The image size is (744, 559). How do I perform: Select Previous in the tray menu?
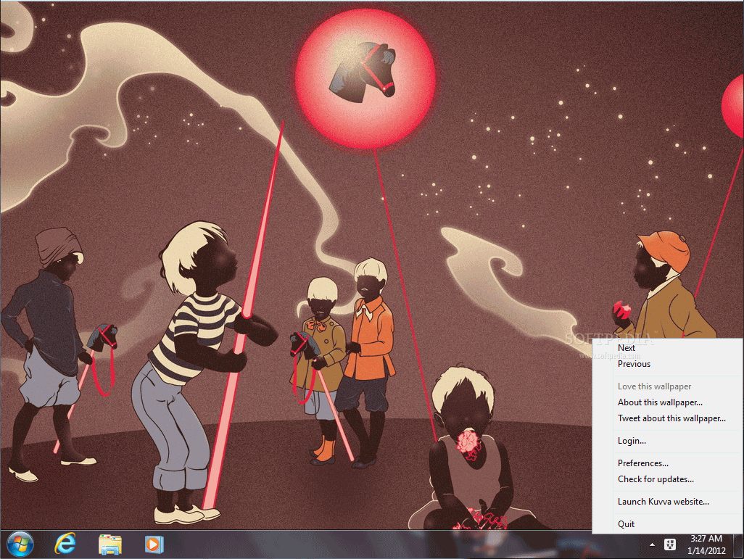tap(668, 364)
